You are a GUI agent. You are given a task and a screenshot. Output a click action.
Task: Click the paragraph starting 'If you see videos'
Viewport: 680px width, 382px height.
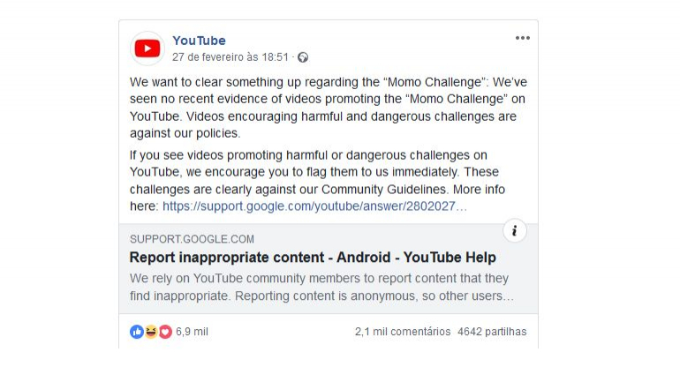317,181
